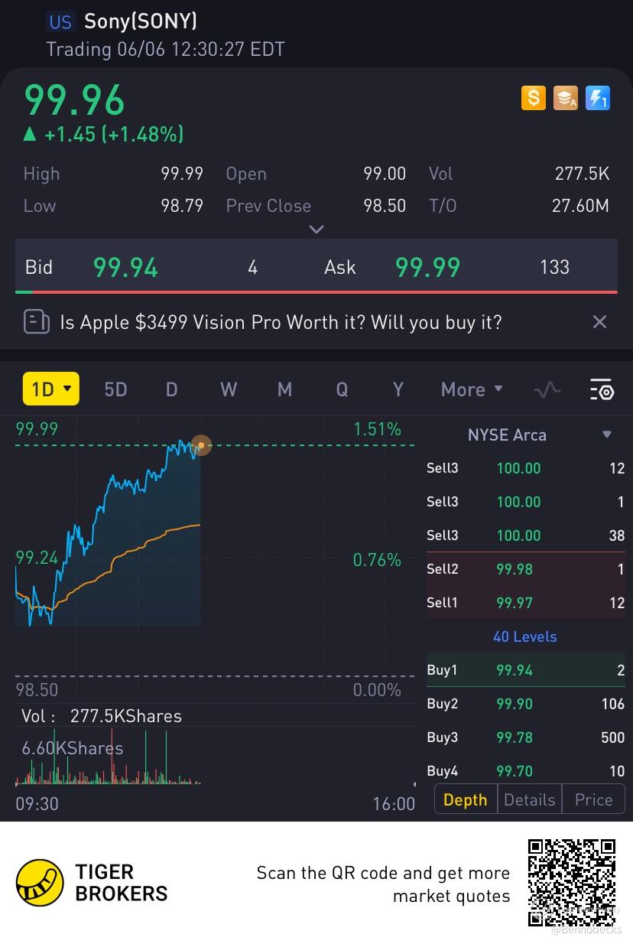Image resolution: width=633 pixels, height=944 pixels.
Task: Select Buy2 row at 99.90
Action: 525,704
